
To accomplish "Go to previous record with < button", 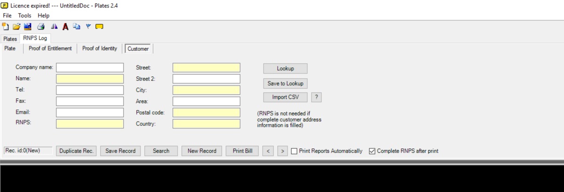I will (x=267, y=151).
